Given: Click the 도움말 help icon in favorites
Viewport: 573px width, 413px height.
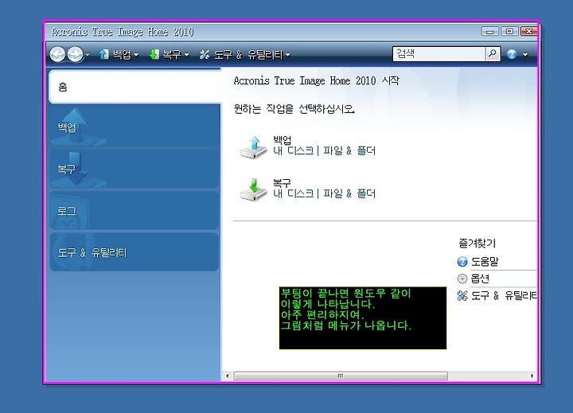Looking at the screenshot, I should [x=462, y=262].
